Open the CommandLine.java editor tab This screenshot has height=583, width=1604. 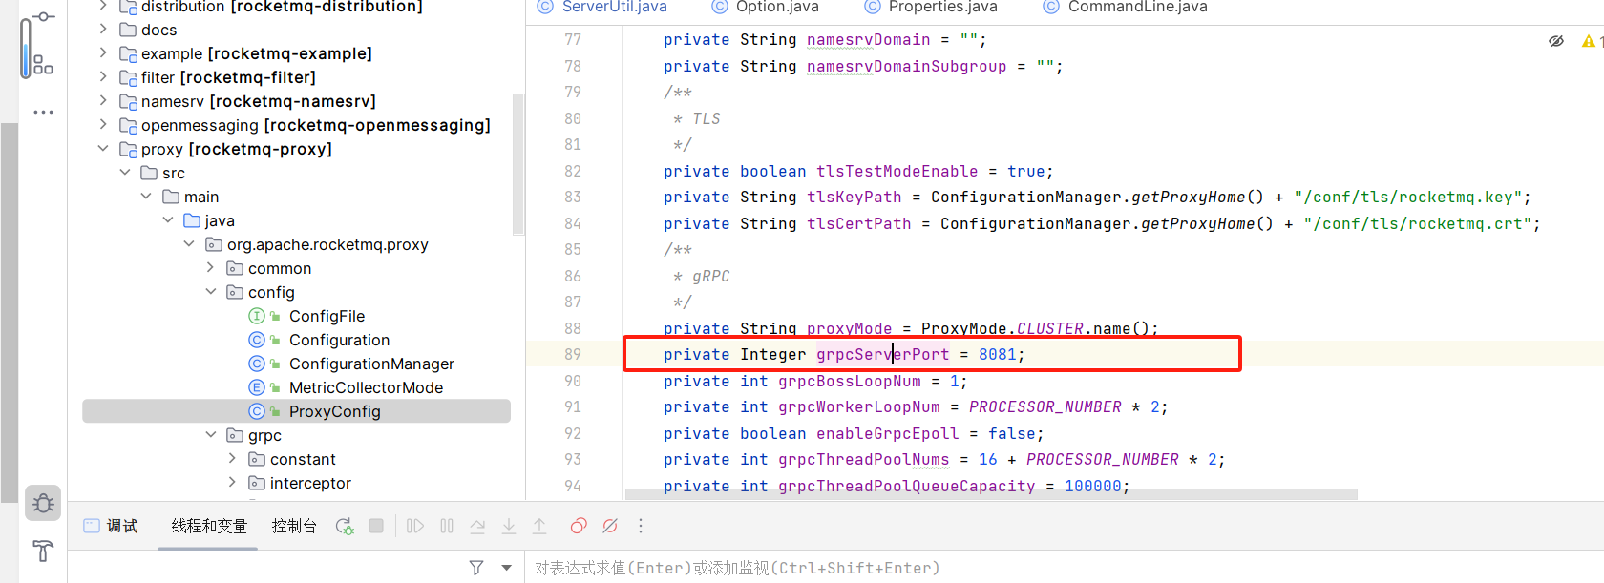point(1126,8)
